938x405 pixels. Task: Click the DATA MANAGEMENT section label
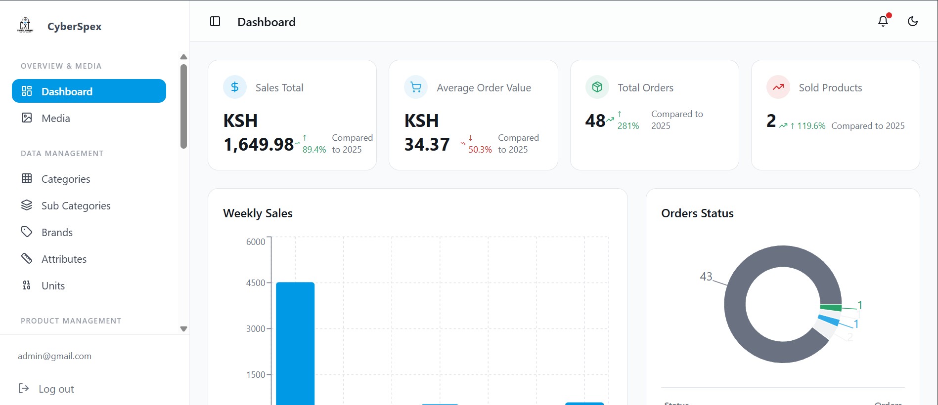tap(62, 153)
